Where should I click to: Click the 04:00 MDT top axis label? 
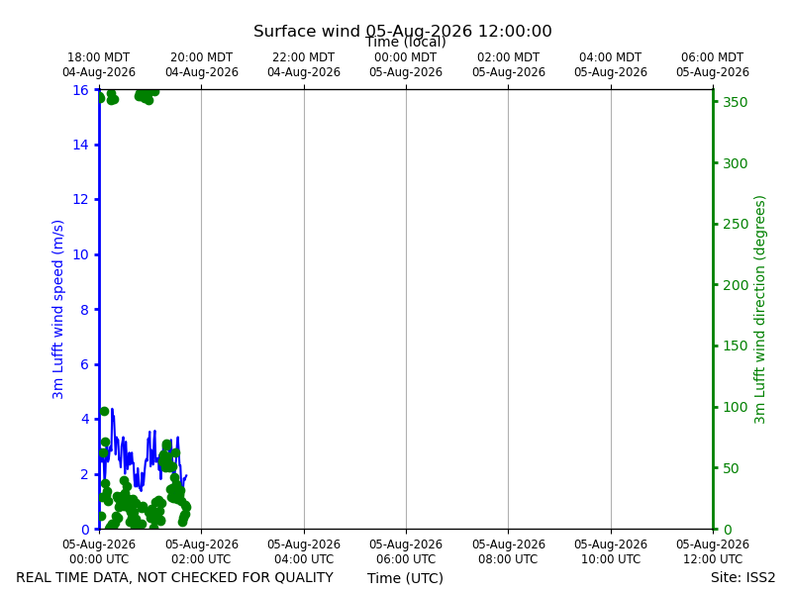pyautogui.click(x=611, y=64)
